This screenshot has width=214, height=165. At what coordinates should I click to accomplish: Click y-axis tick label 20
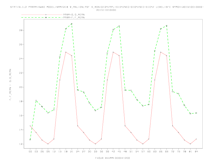tap(21, 87)
